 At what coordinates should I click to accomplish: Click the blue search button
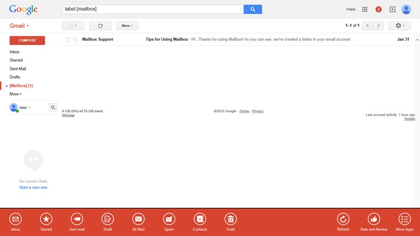(x=253, y=9)
